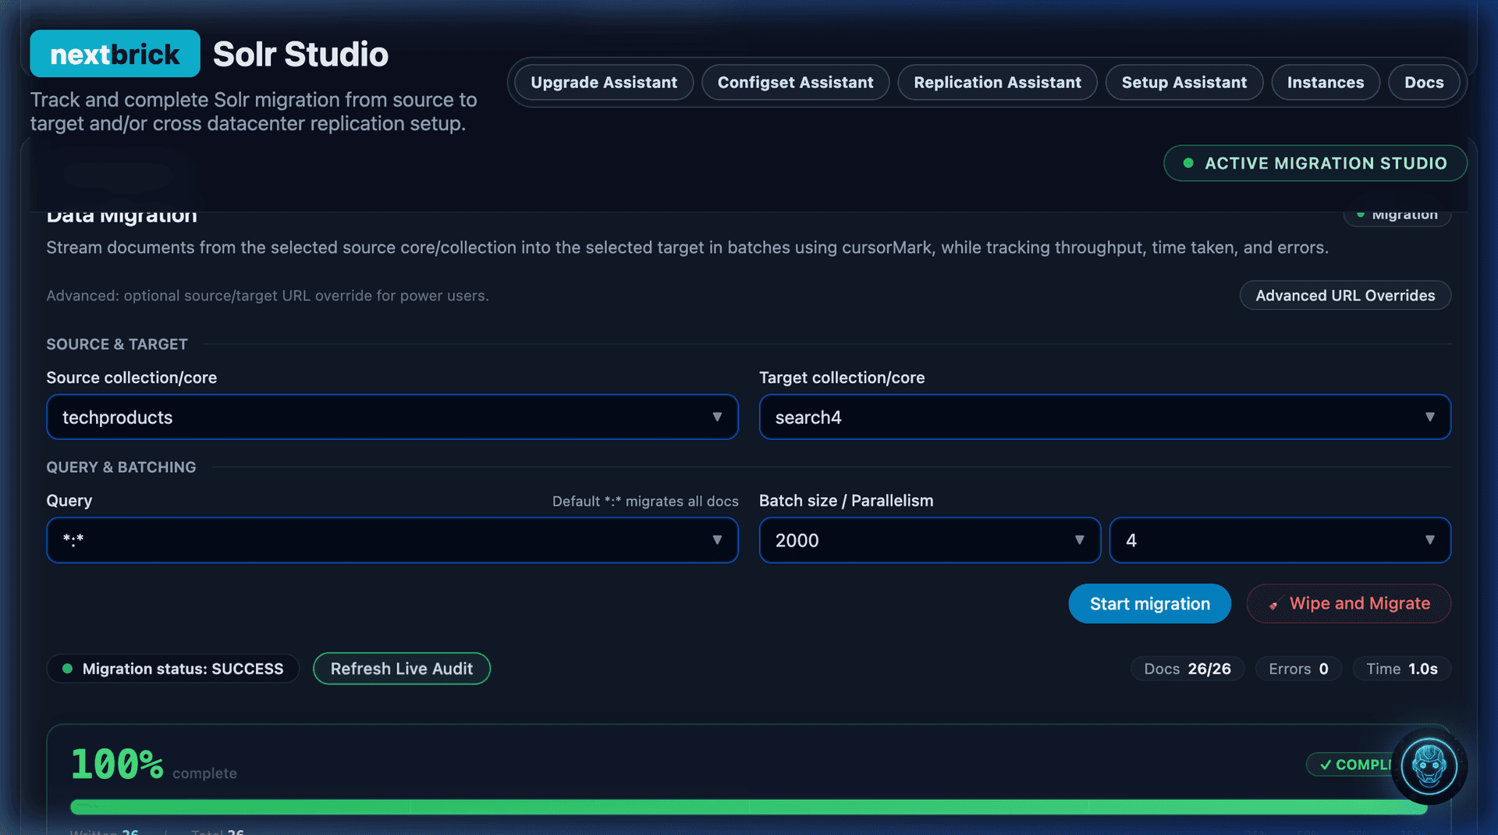Open the Replication Assistant tab
1498x835 pixels.
click(x=997, y=82)
